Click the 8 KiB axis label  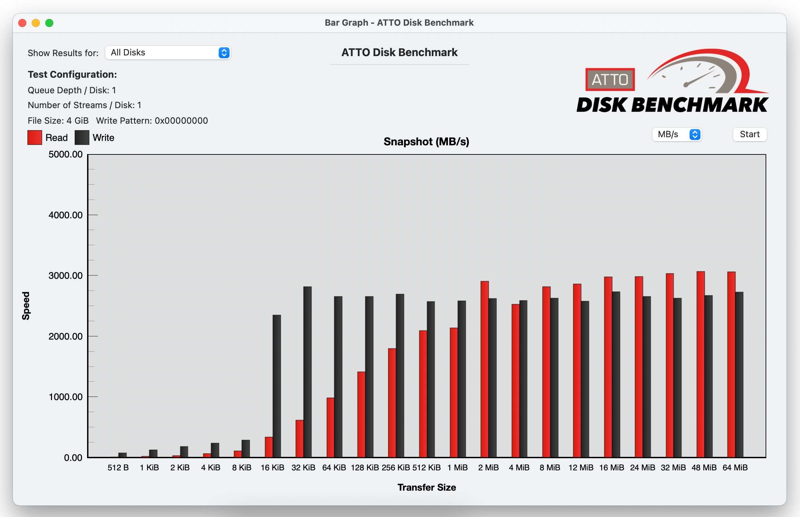click(242, 468)
